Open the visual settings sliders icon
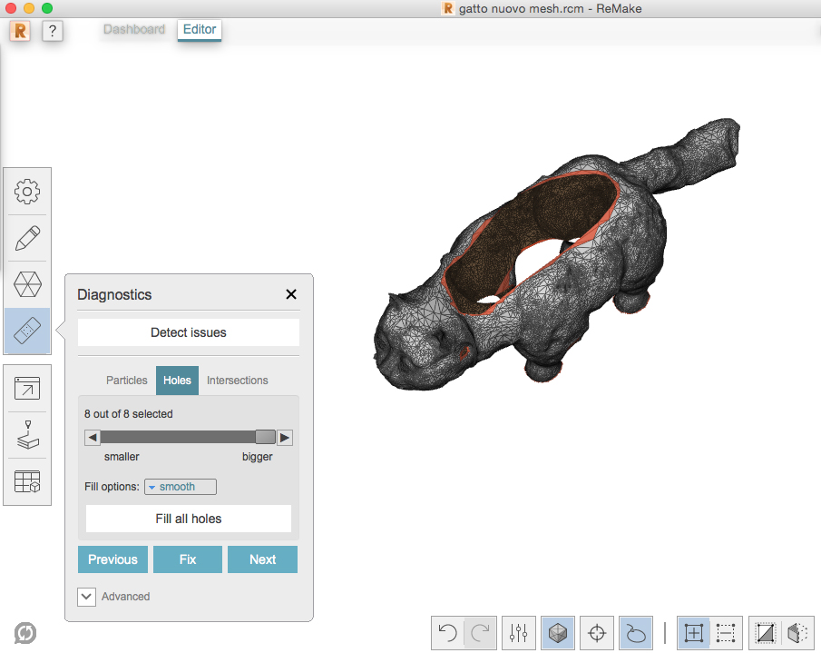This screenshot has width=821, height=653. 518,633
